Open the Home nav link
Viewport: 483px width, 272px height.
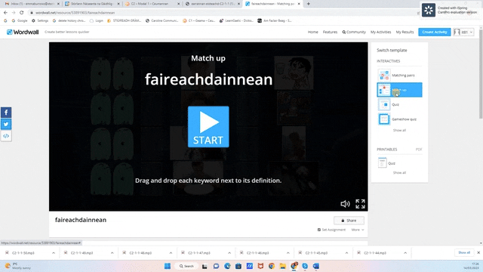[x=313, y=32]
